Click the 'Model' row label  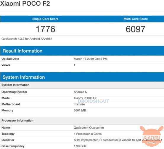[6, 98]
